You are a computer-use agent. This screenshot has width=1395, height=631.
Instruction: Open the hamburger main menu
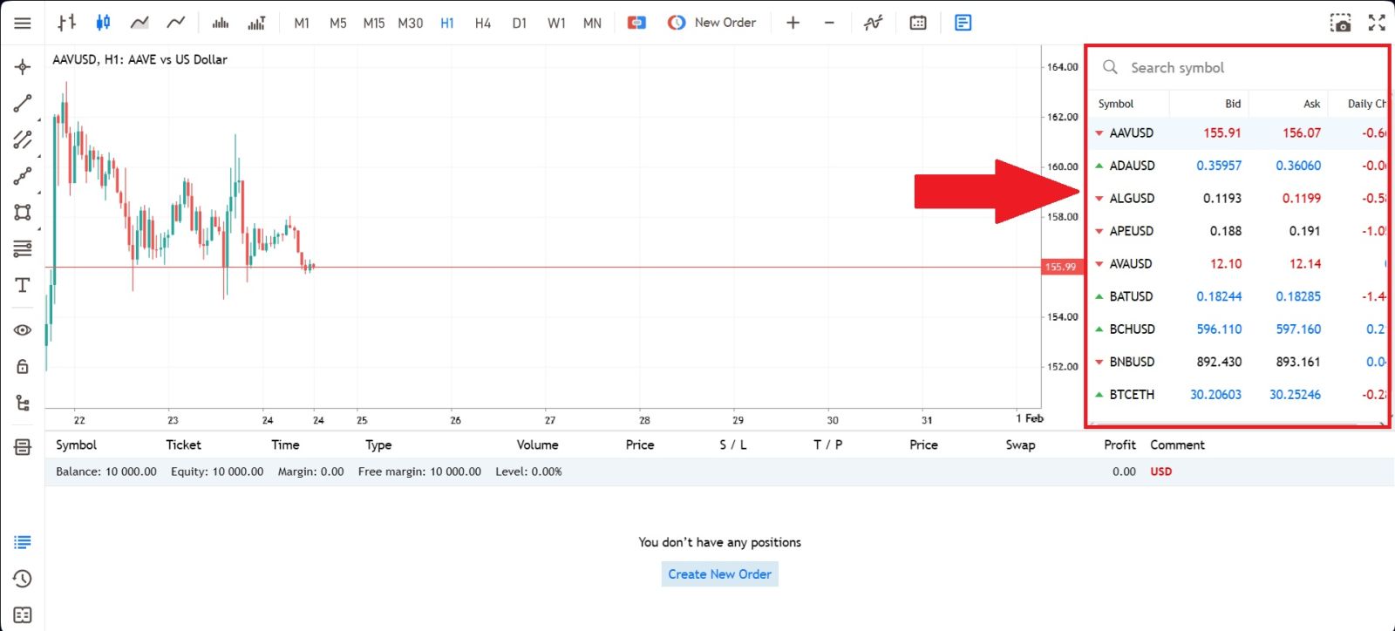pos(23,23)
